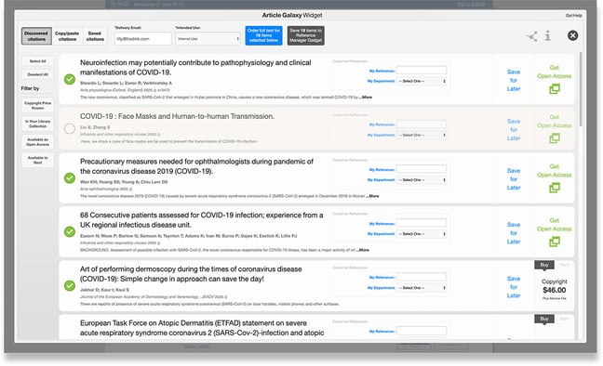Save the ophthalmologists article for later

(x=514, y=179)
